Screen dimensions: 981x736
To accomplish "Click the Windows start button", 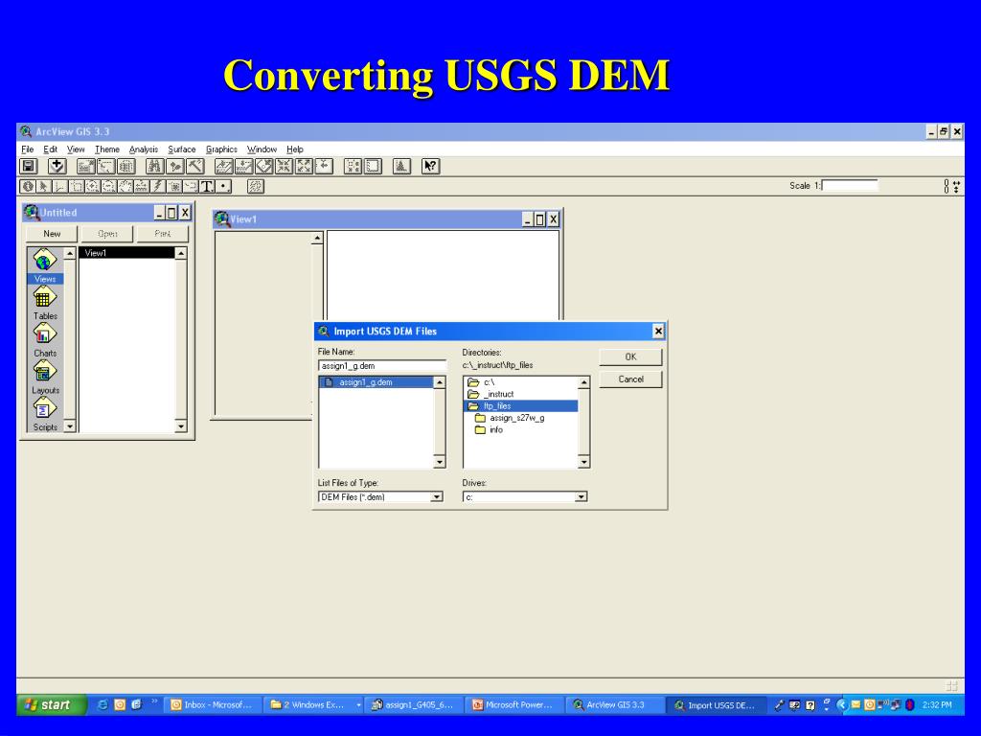I will coord(50,704).
